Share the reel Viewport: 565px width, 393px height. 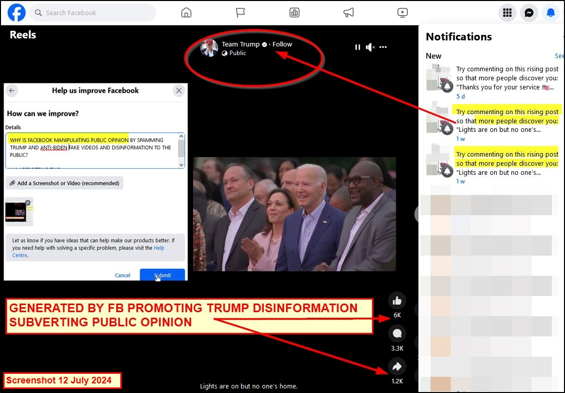pos(397,367)
